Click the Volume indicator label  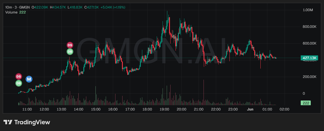tap(11, 12)
